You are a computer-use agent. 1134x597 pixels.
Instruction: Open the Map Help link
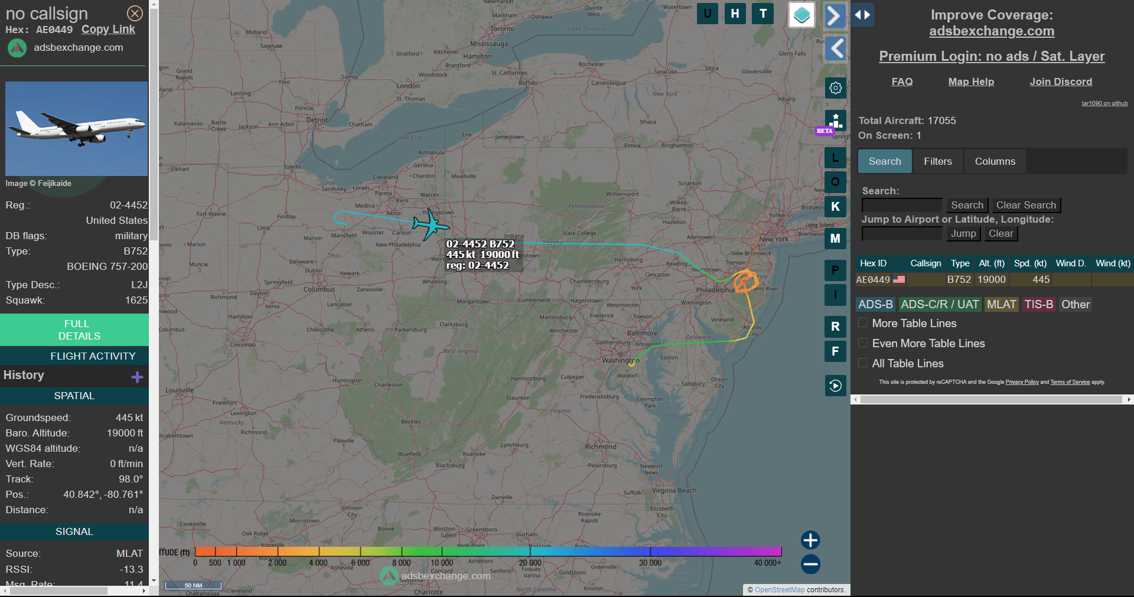(x=971, y=81)
